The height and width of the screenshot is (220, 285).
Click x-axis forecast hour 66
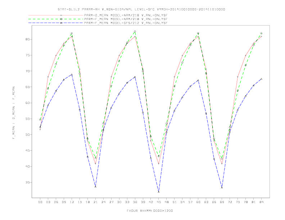point(214,202)
